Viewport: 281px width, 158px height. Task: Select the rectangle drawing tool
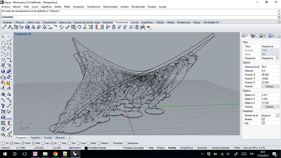tap(9, 54)
